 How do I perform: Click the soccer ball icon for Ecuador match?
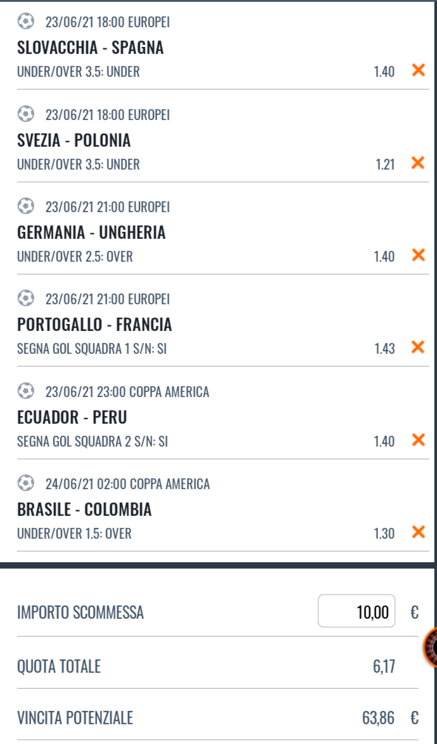(26, 391)
